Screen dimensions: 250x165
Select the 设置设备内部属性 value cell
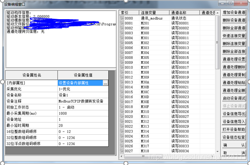coord(80,83)
